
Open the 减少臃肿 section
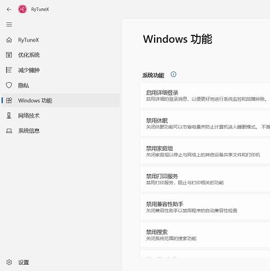60,70
